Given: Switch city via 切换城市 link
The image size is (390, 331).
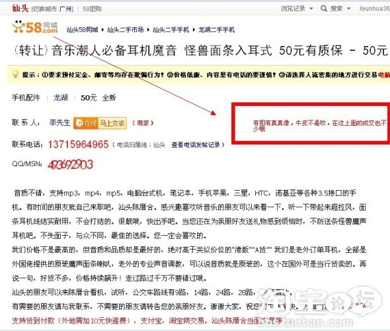Looking at the screenshot, I should (45, 9).
